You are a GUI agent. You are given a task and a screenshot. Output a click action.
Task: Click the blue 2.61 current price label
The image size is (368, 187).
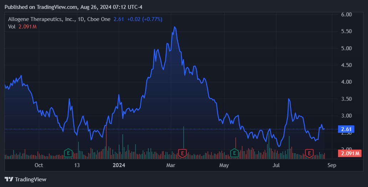(x=346, y=129)
